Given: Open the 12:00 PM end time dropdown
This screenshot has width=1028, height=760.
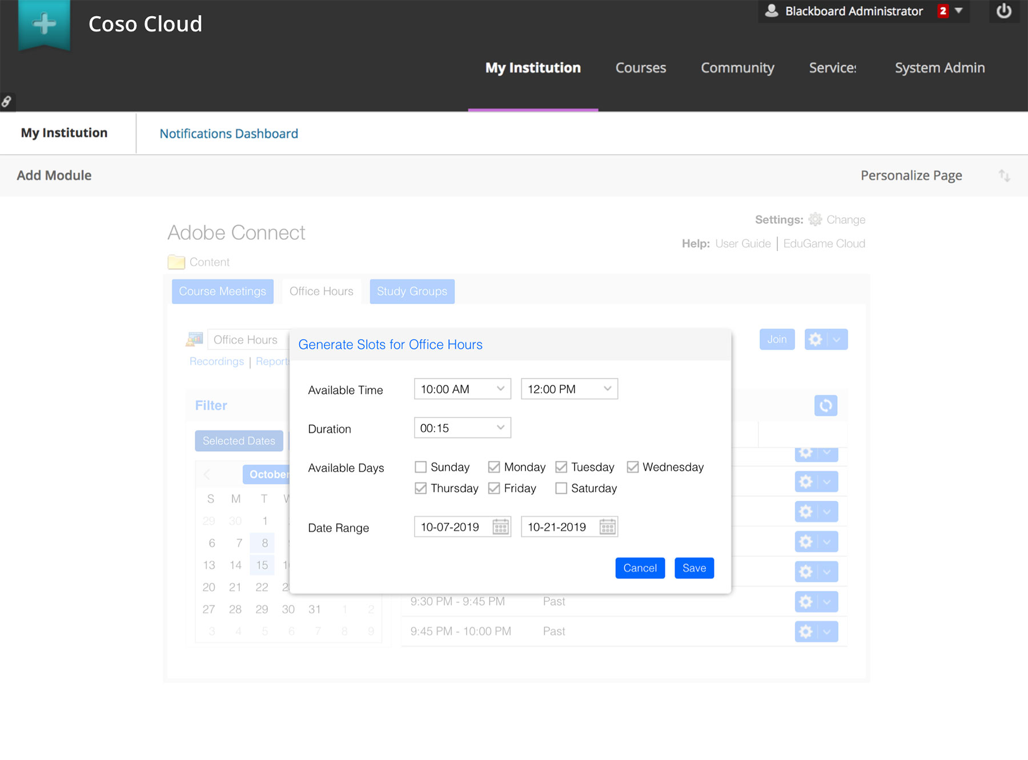Looking at the screenshot, I should click(569, 389).
